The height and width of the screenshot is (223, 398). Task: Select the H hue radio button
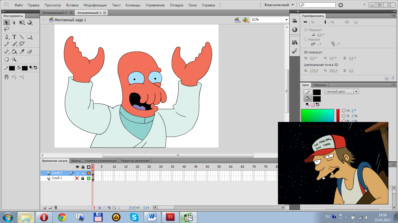[x=344, y=111]
